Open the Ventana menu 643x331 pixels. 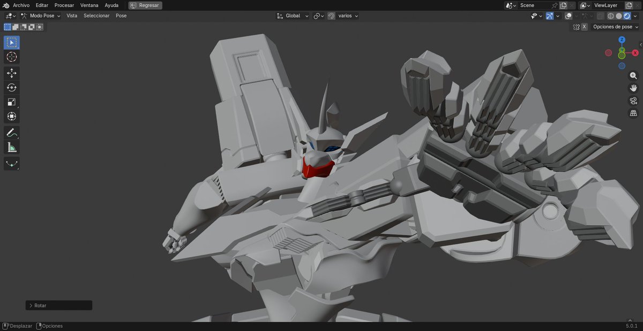coord(89,5)
